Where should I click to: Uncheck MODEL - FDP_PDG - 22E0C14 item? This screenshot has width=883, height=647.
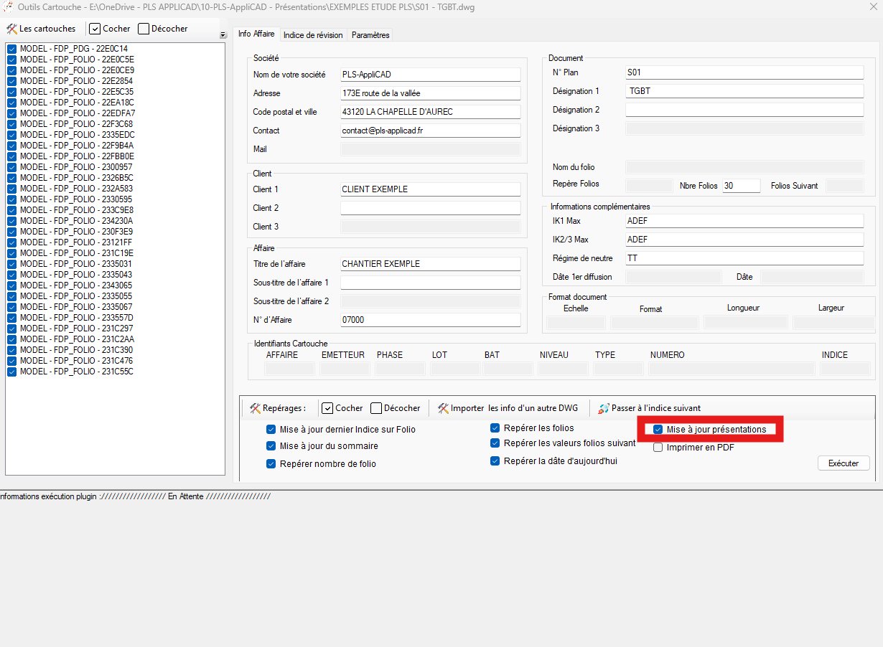(x=12, y=49)
